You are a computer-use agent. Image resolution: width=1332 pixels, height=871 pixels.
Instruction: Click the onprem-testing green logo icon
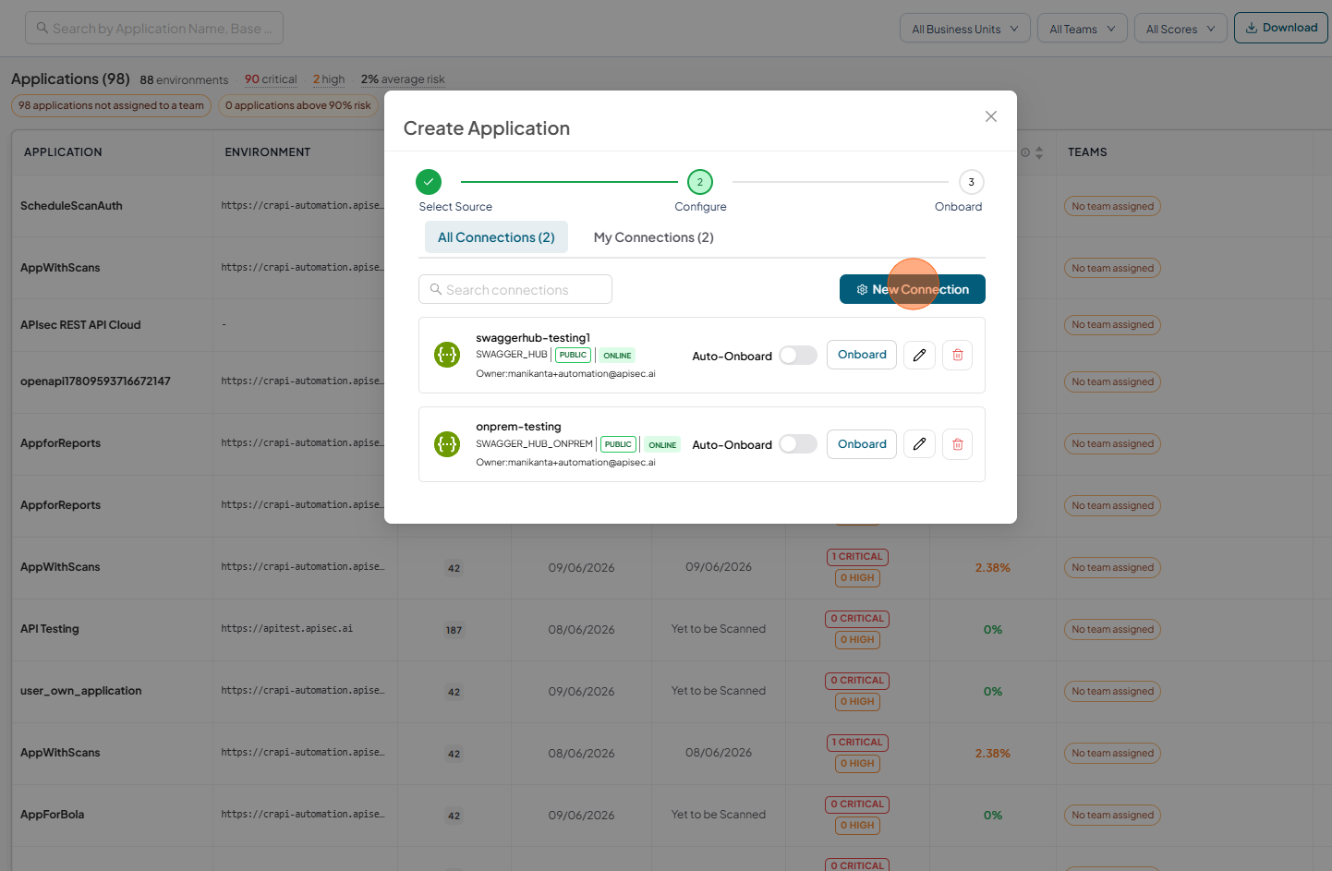coord(447,444)
